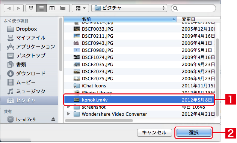This screenshot has height=143, width=237.
Task: Select the DSCF1074.JPG file
Action: (139, 57)
